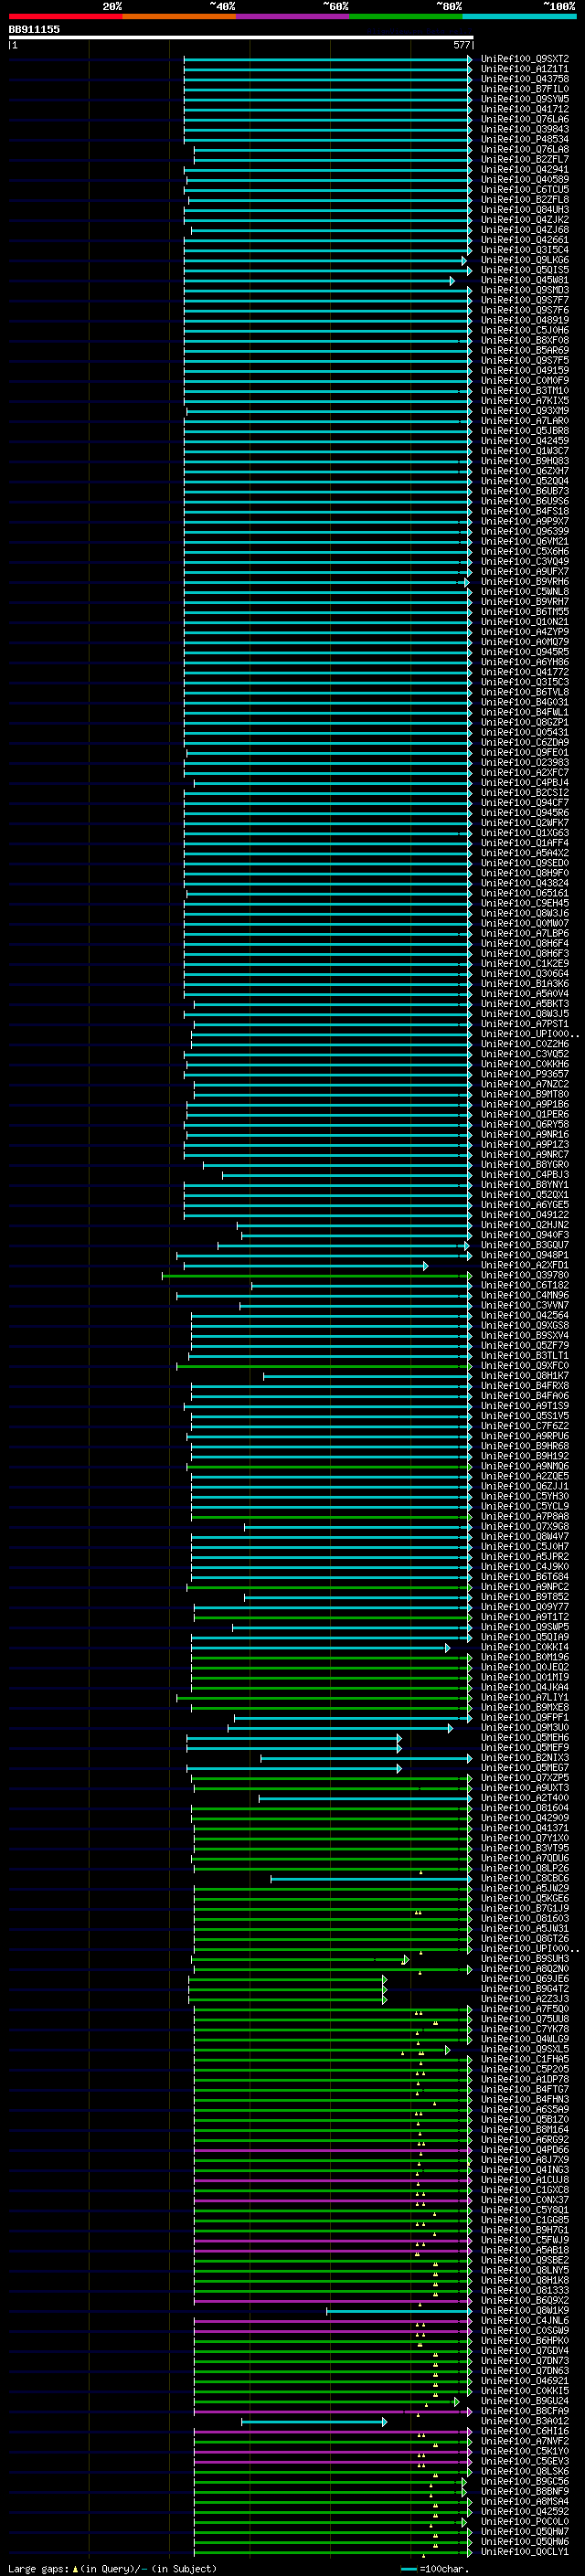Select the UniRef100_A2XFD1 label
The image size is (585, 2576).
(525, 1265)
